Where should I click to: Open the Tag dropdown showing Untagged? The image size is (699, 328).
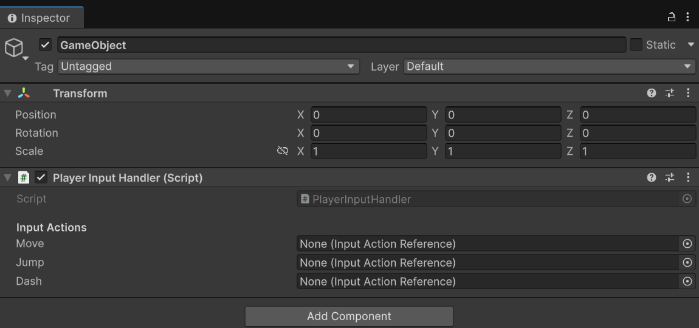coord(208,67)
